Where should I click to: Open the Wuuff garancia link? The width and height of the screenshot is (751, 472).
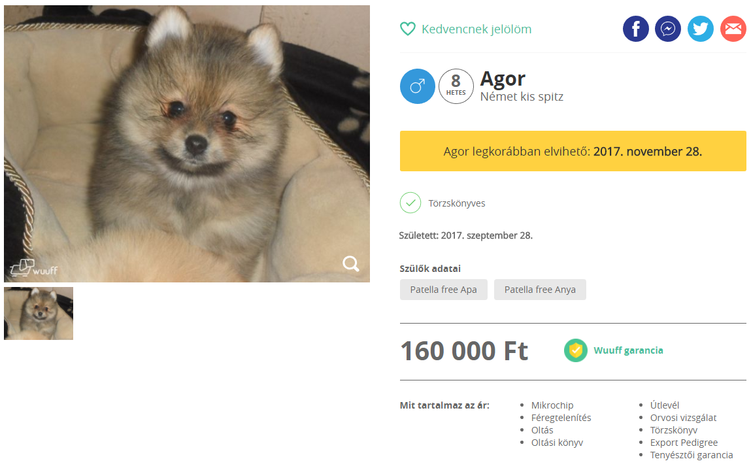click(x=628, y=350)
